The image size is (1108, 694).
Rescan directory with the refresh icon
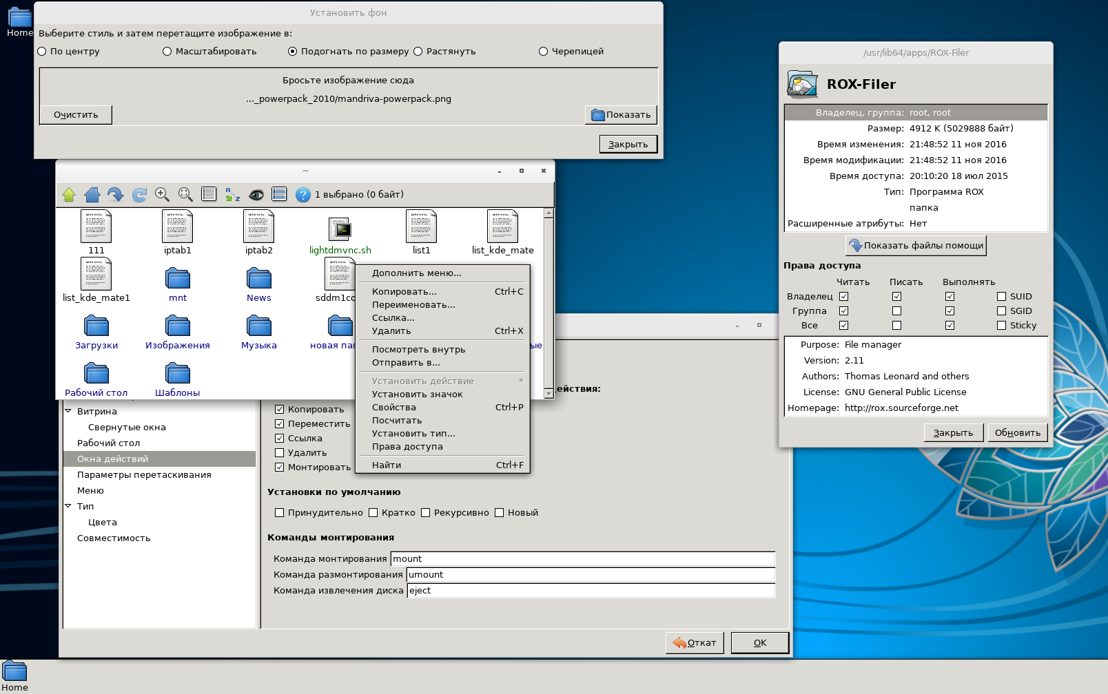tap(139, 195)
